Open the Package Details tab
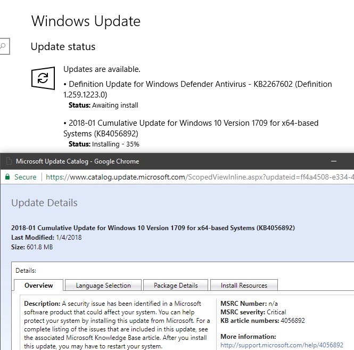Viewport: 354px width, 350px height. (176, 285)
